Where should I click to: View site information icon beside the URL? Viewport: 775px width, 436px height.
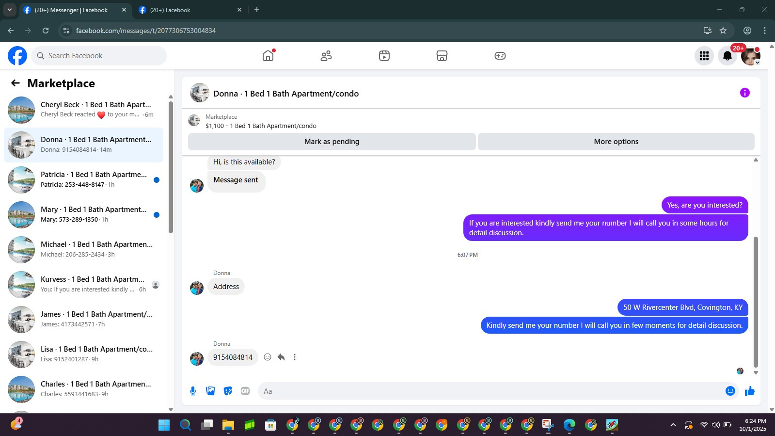[66, 31]
